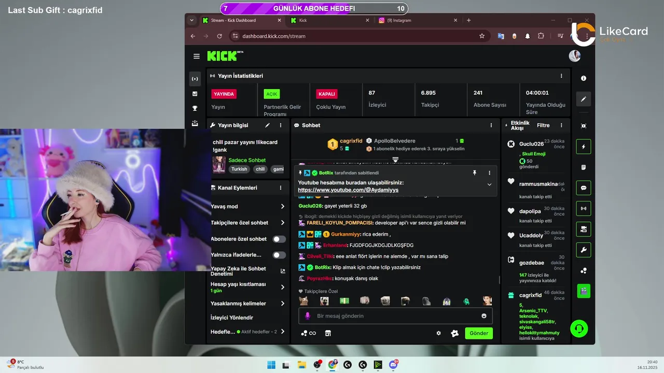Open the browser tab search dropdown
664x373 pixels.
[x=192, y=20]
